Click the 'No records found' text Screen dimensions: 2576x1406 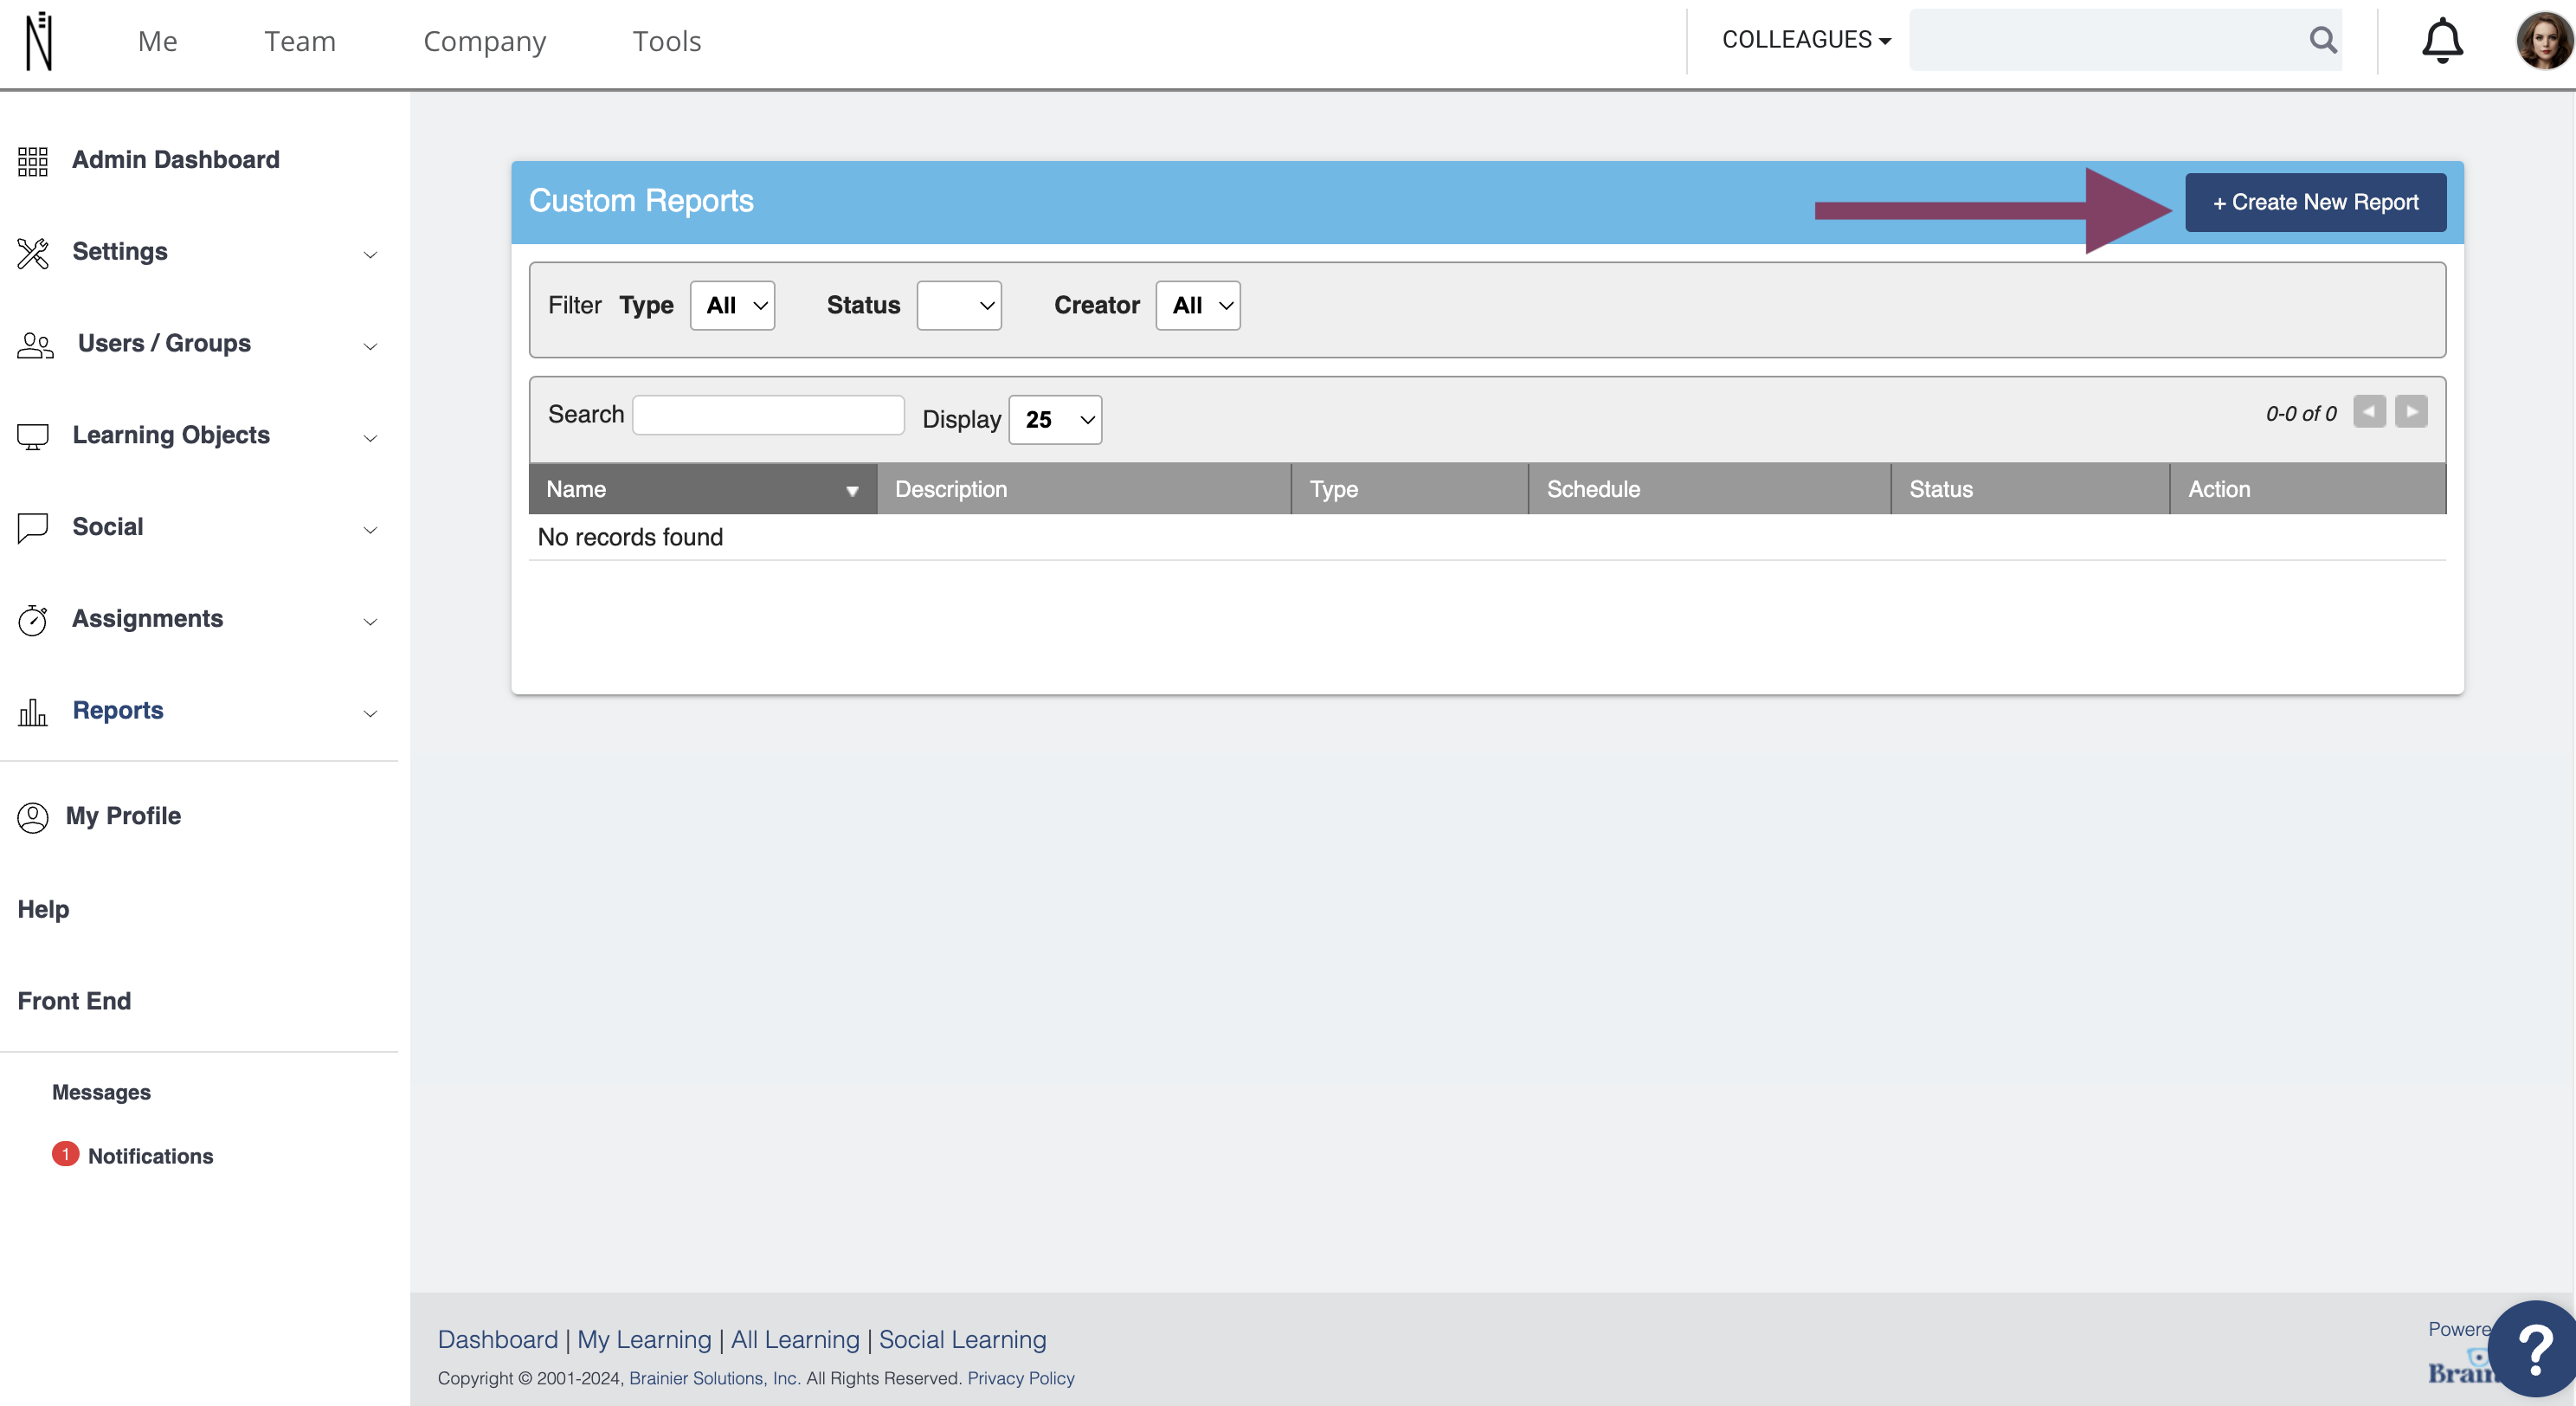click(x=630, y=537)
